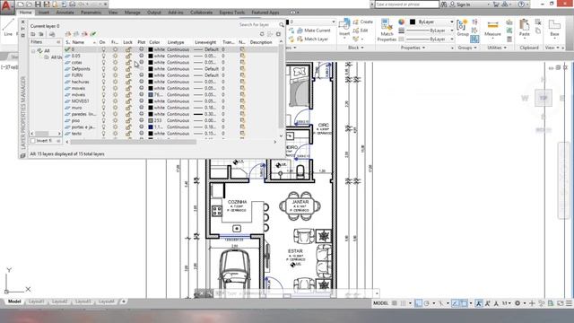Click keyword search field in title bar
This screenshot has height=323, width=574.
(406, 4)
